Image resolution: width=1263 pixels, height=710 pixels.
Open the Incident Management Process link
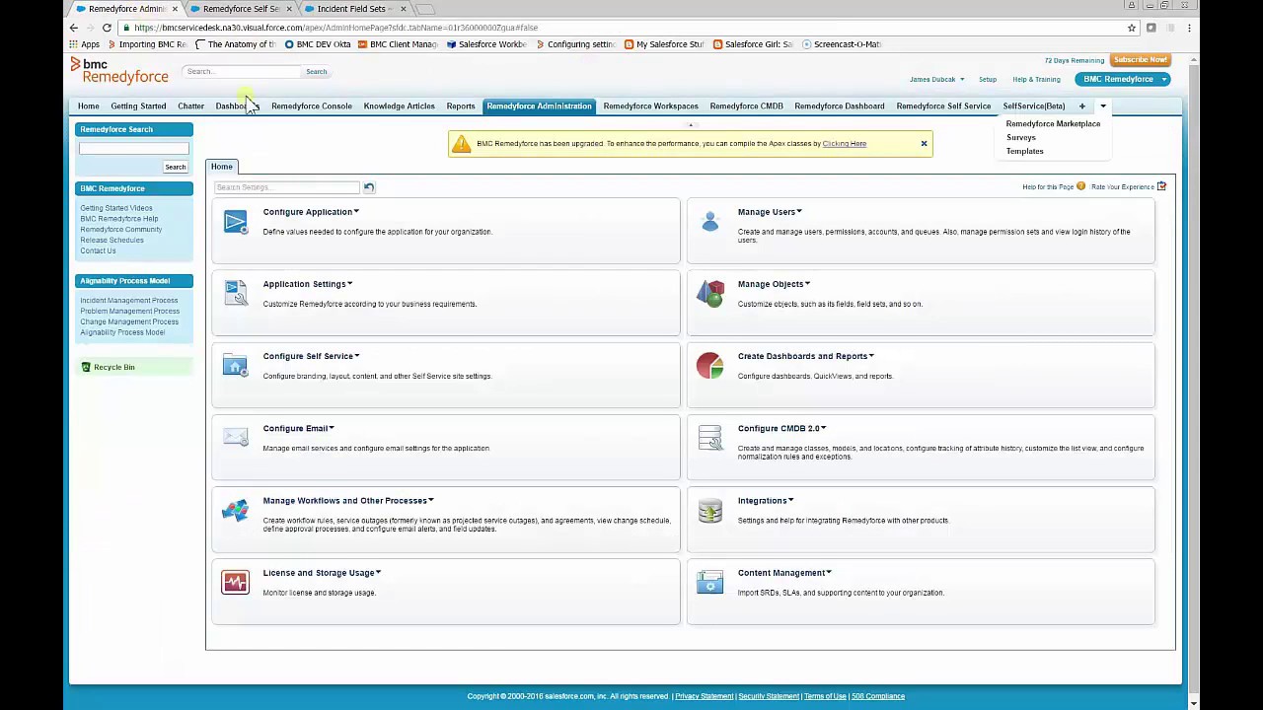coord(129,301)
